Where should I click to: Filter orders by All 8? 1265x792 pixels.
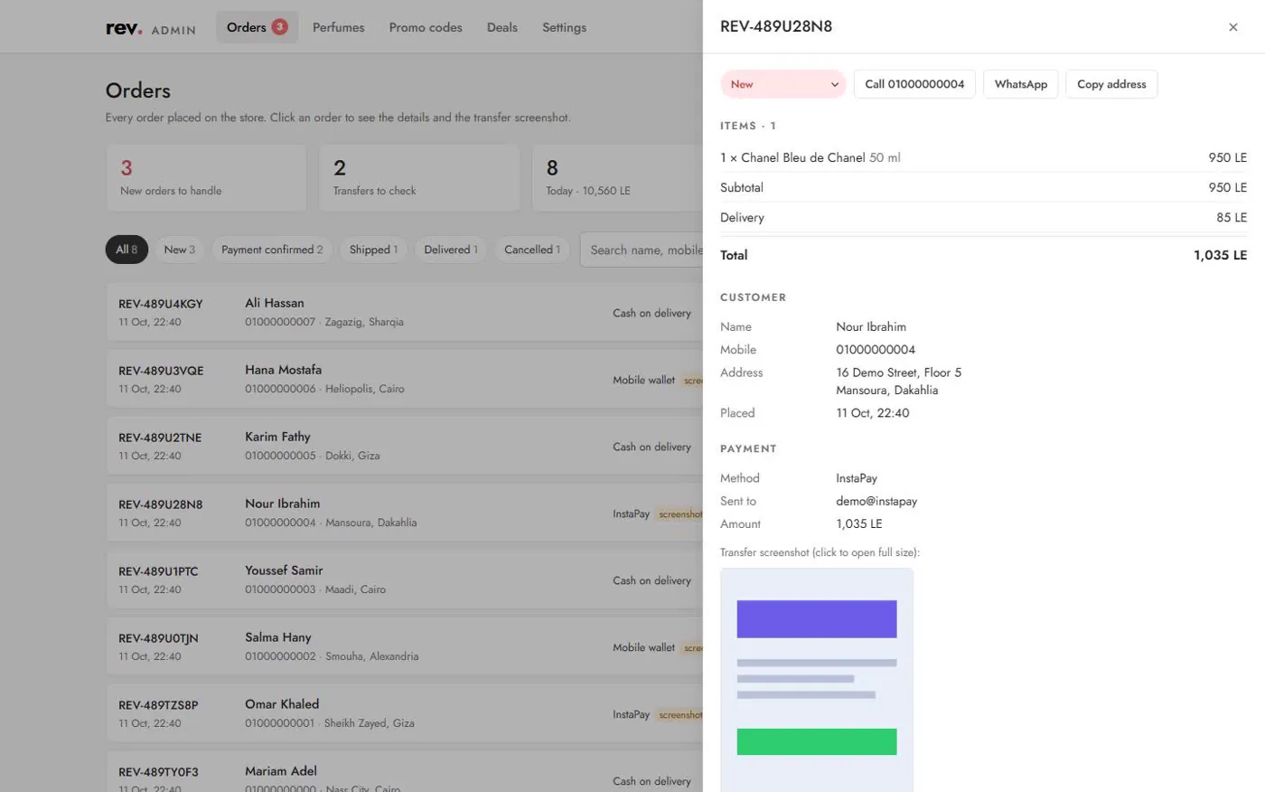(x=126, y=250)
